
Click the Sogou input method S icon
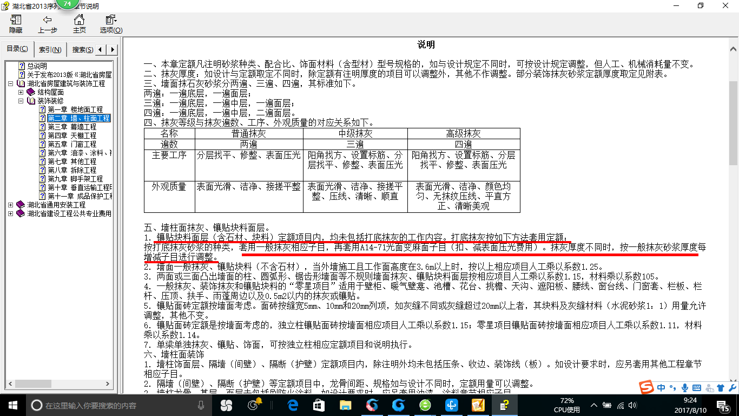pos(646,387)
